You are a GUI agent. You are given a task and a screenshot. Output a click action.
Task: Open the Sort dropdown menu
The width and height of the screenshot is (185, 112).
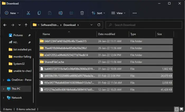[98, 13]
